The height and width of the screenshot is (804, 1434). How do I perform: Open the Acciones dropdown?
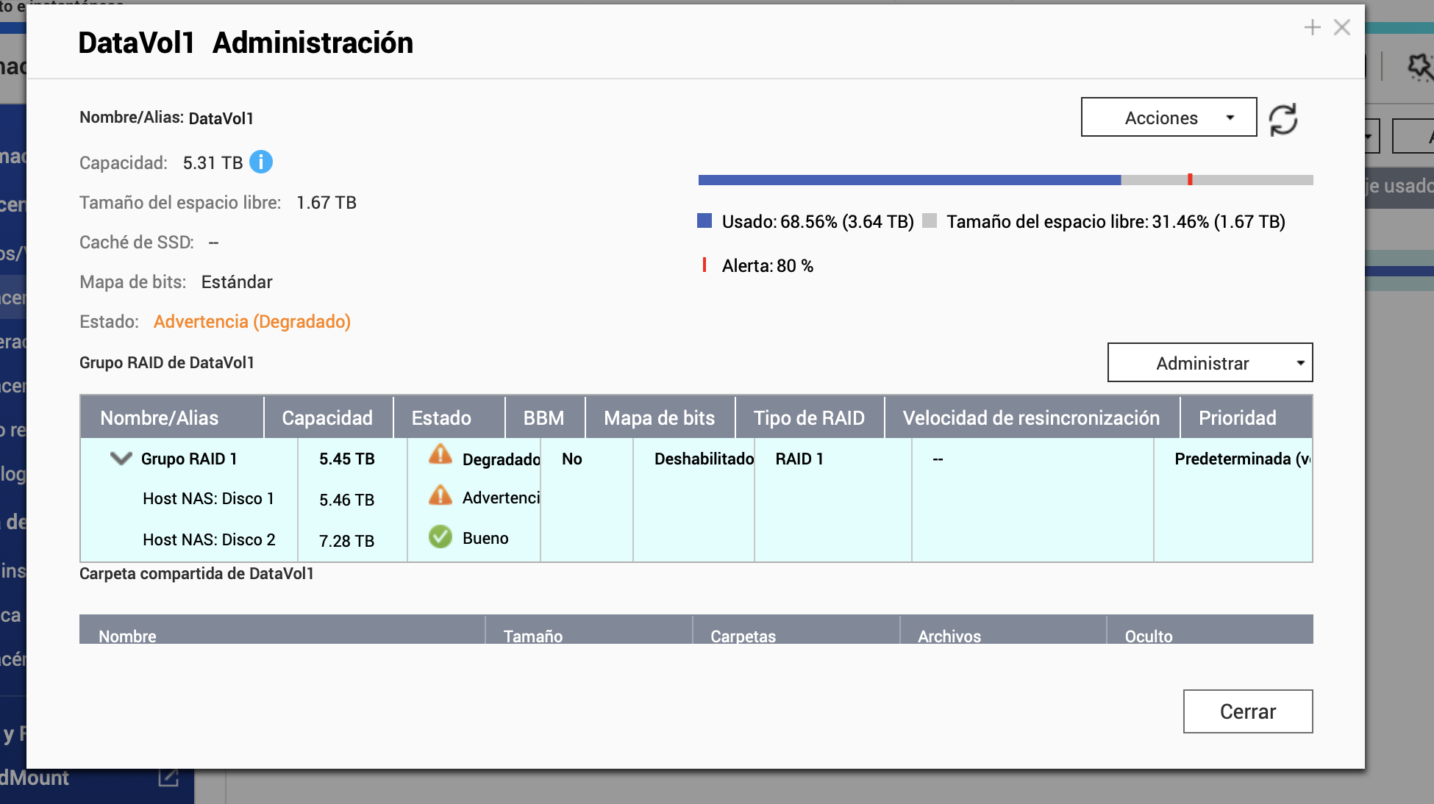click(x=1169, y=118)
